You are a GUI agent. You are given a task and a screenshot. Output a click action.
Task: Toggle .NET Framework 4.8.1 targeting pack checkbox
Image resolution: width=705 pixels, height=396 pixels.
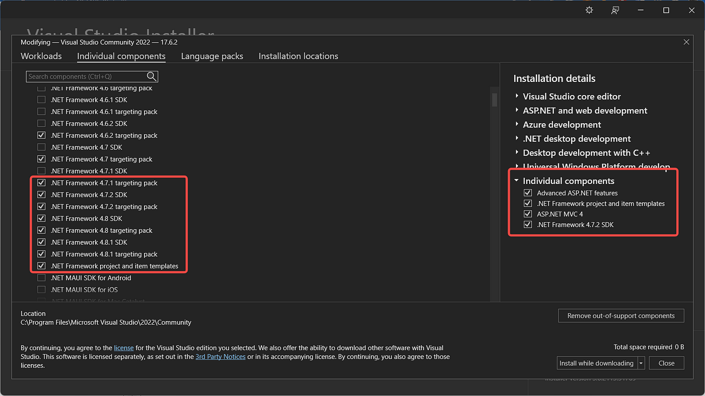tap(41, 254)
